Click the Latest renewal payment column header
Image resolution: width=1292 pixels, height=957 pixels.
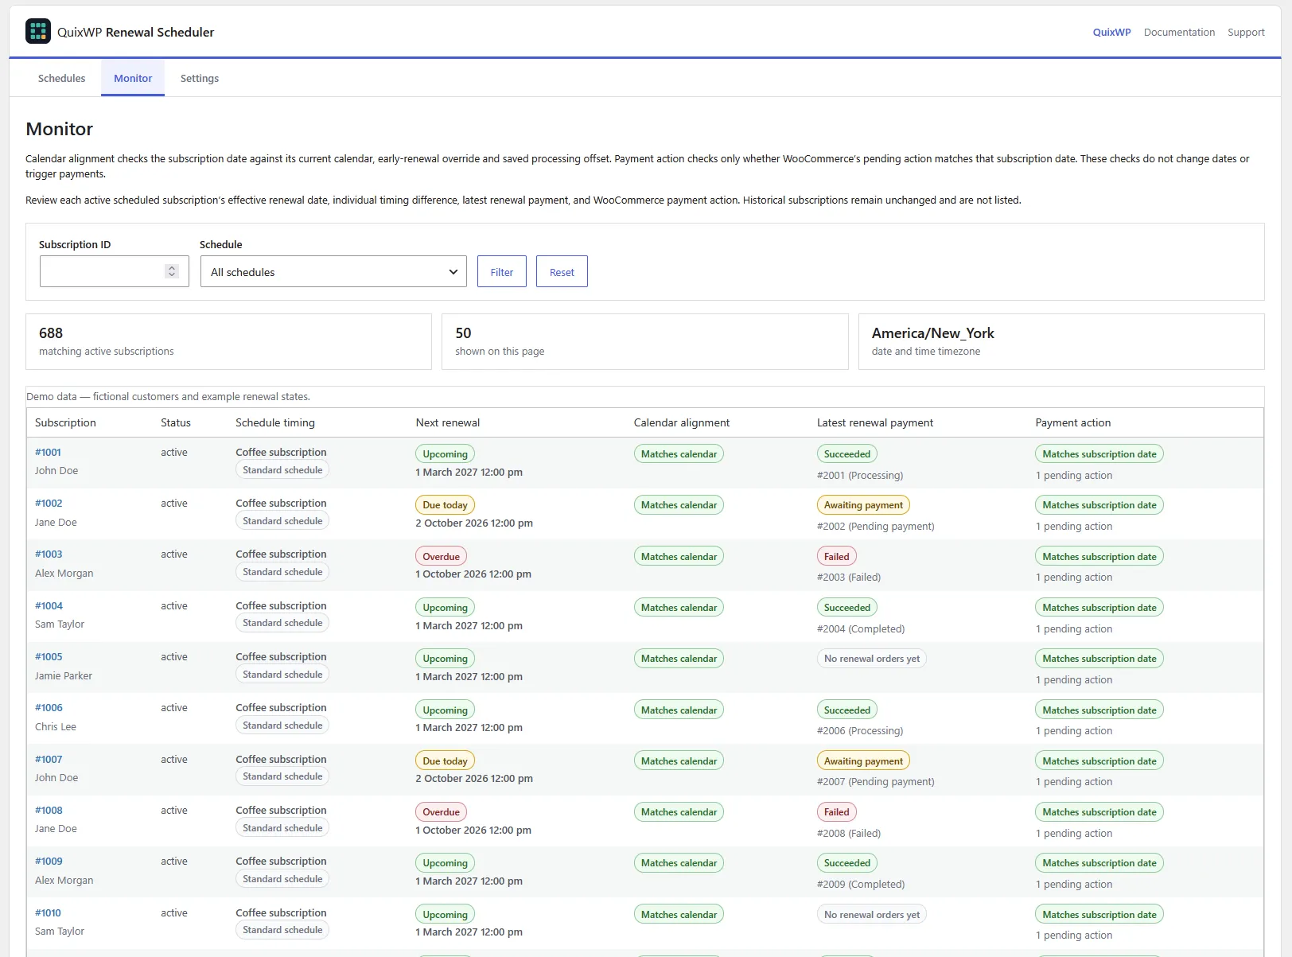(x=875, y=423)
